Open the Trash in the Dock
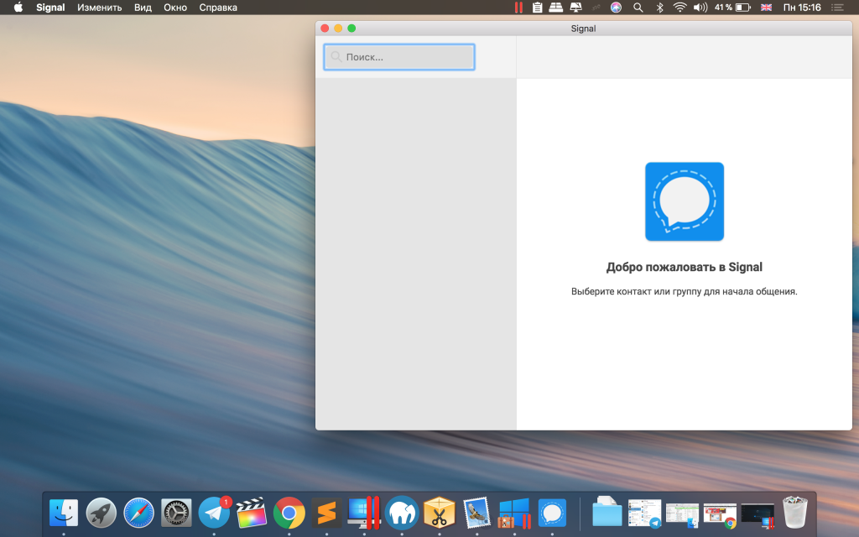This screenshot has height=537, width=859. 795,513
